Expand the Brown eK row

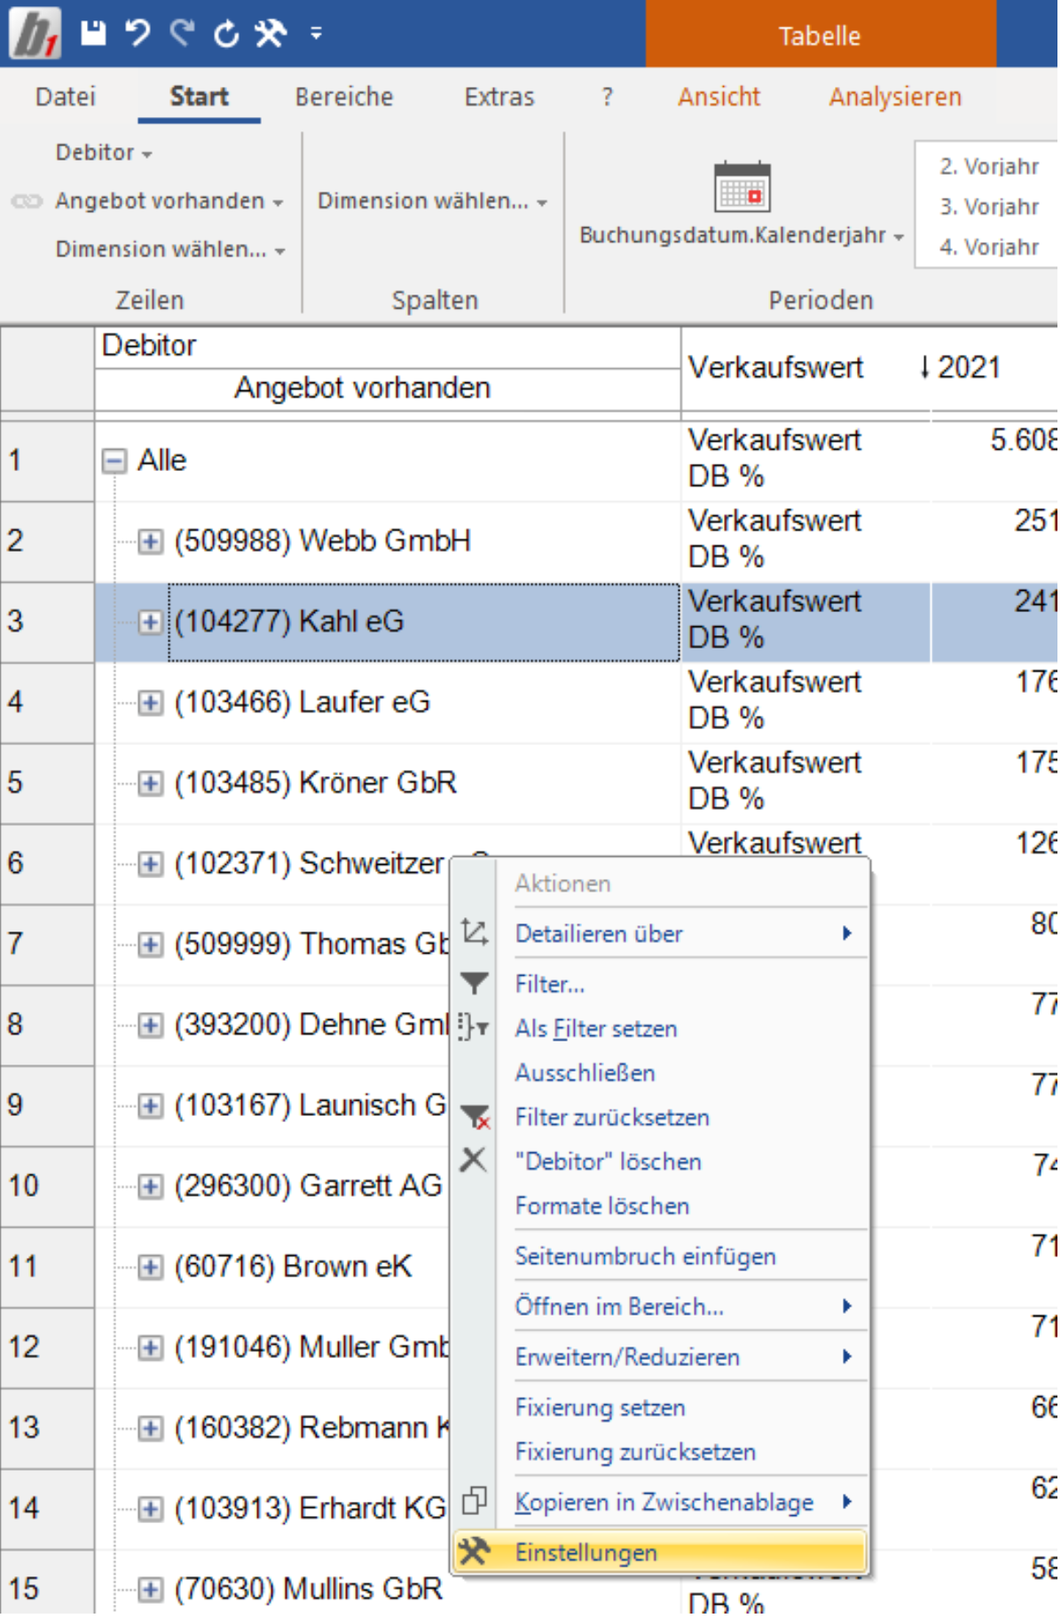[150, 1267]
